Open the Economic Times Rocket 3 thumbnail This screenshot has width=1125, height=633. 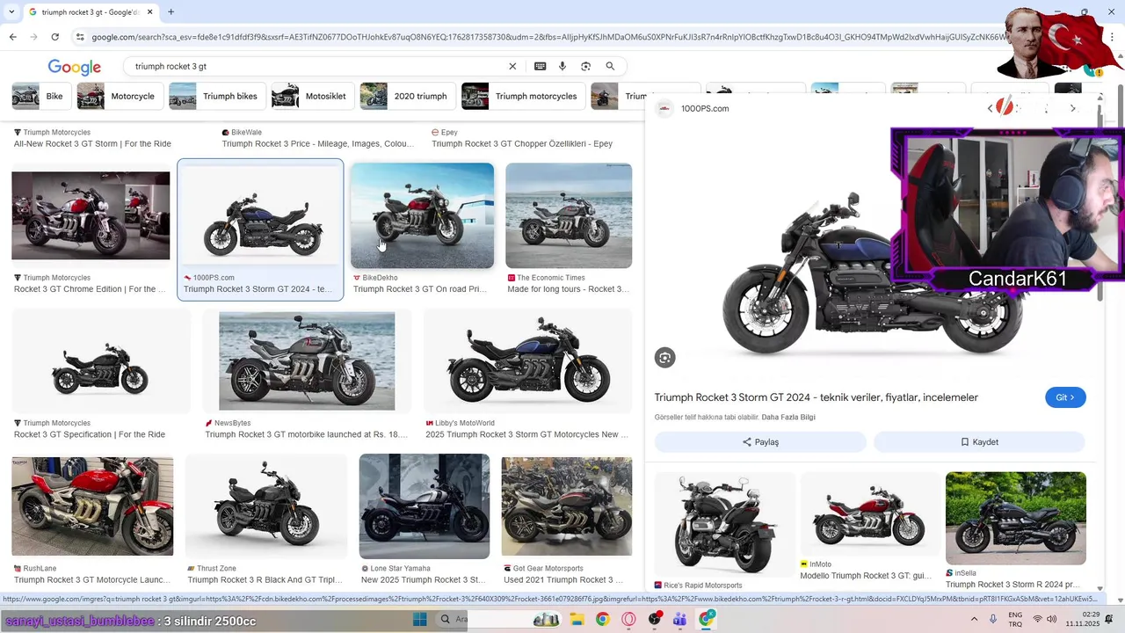569,215
